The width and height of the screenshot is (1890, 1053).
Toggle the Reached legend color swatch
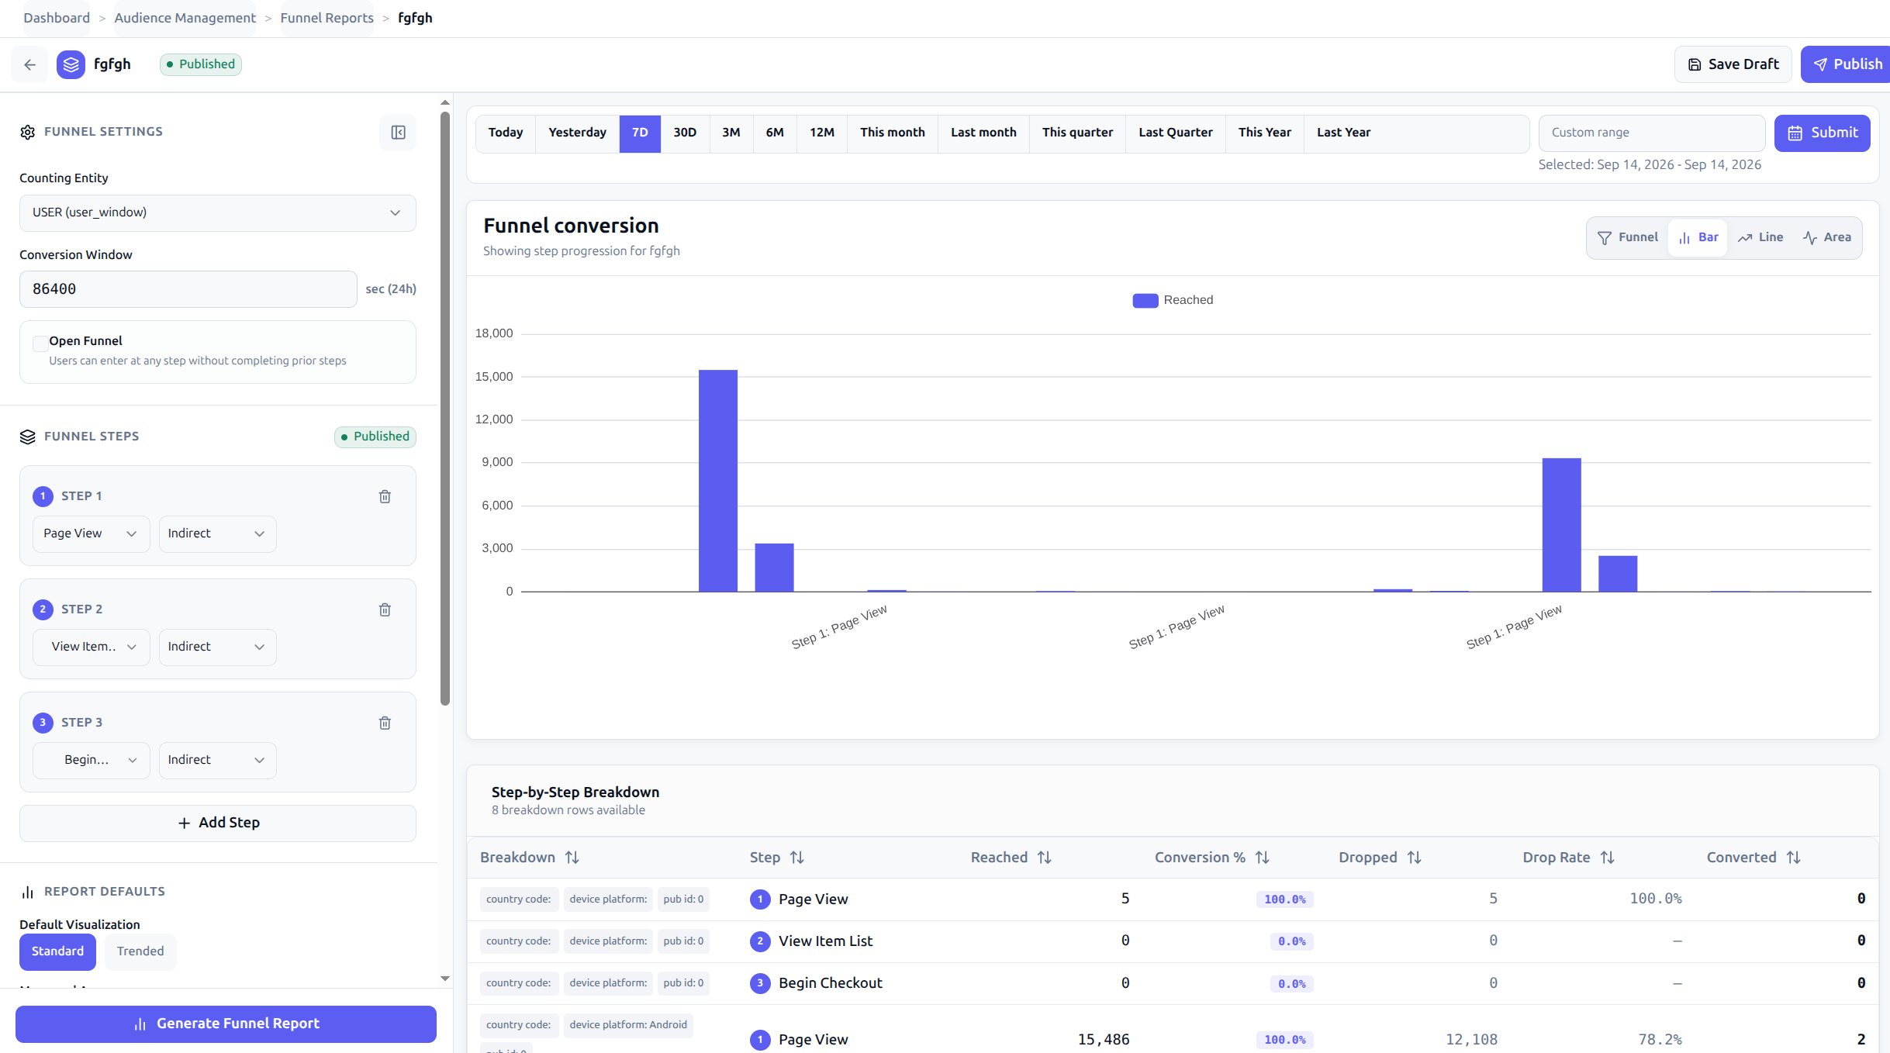point(1145,301)
